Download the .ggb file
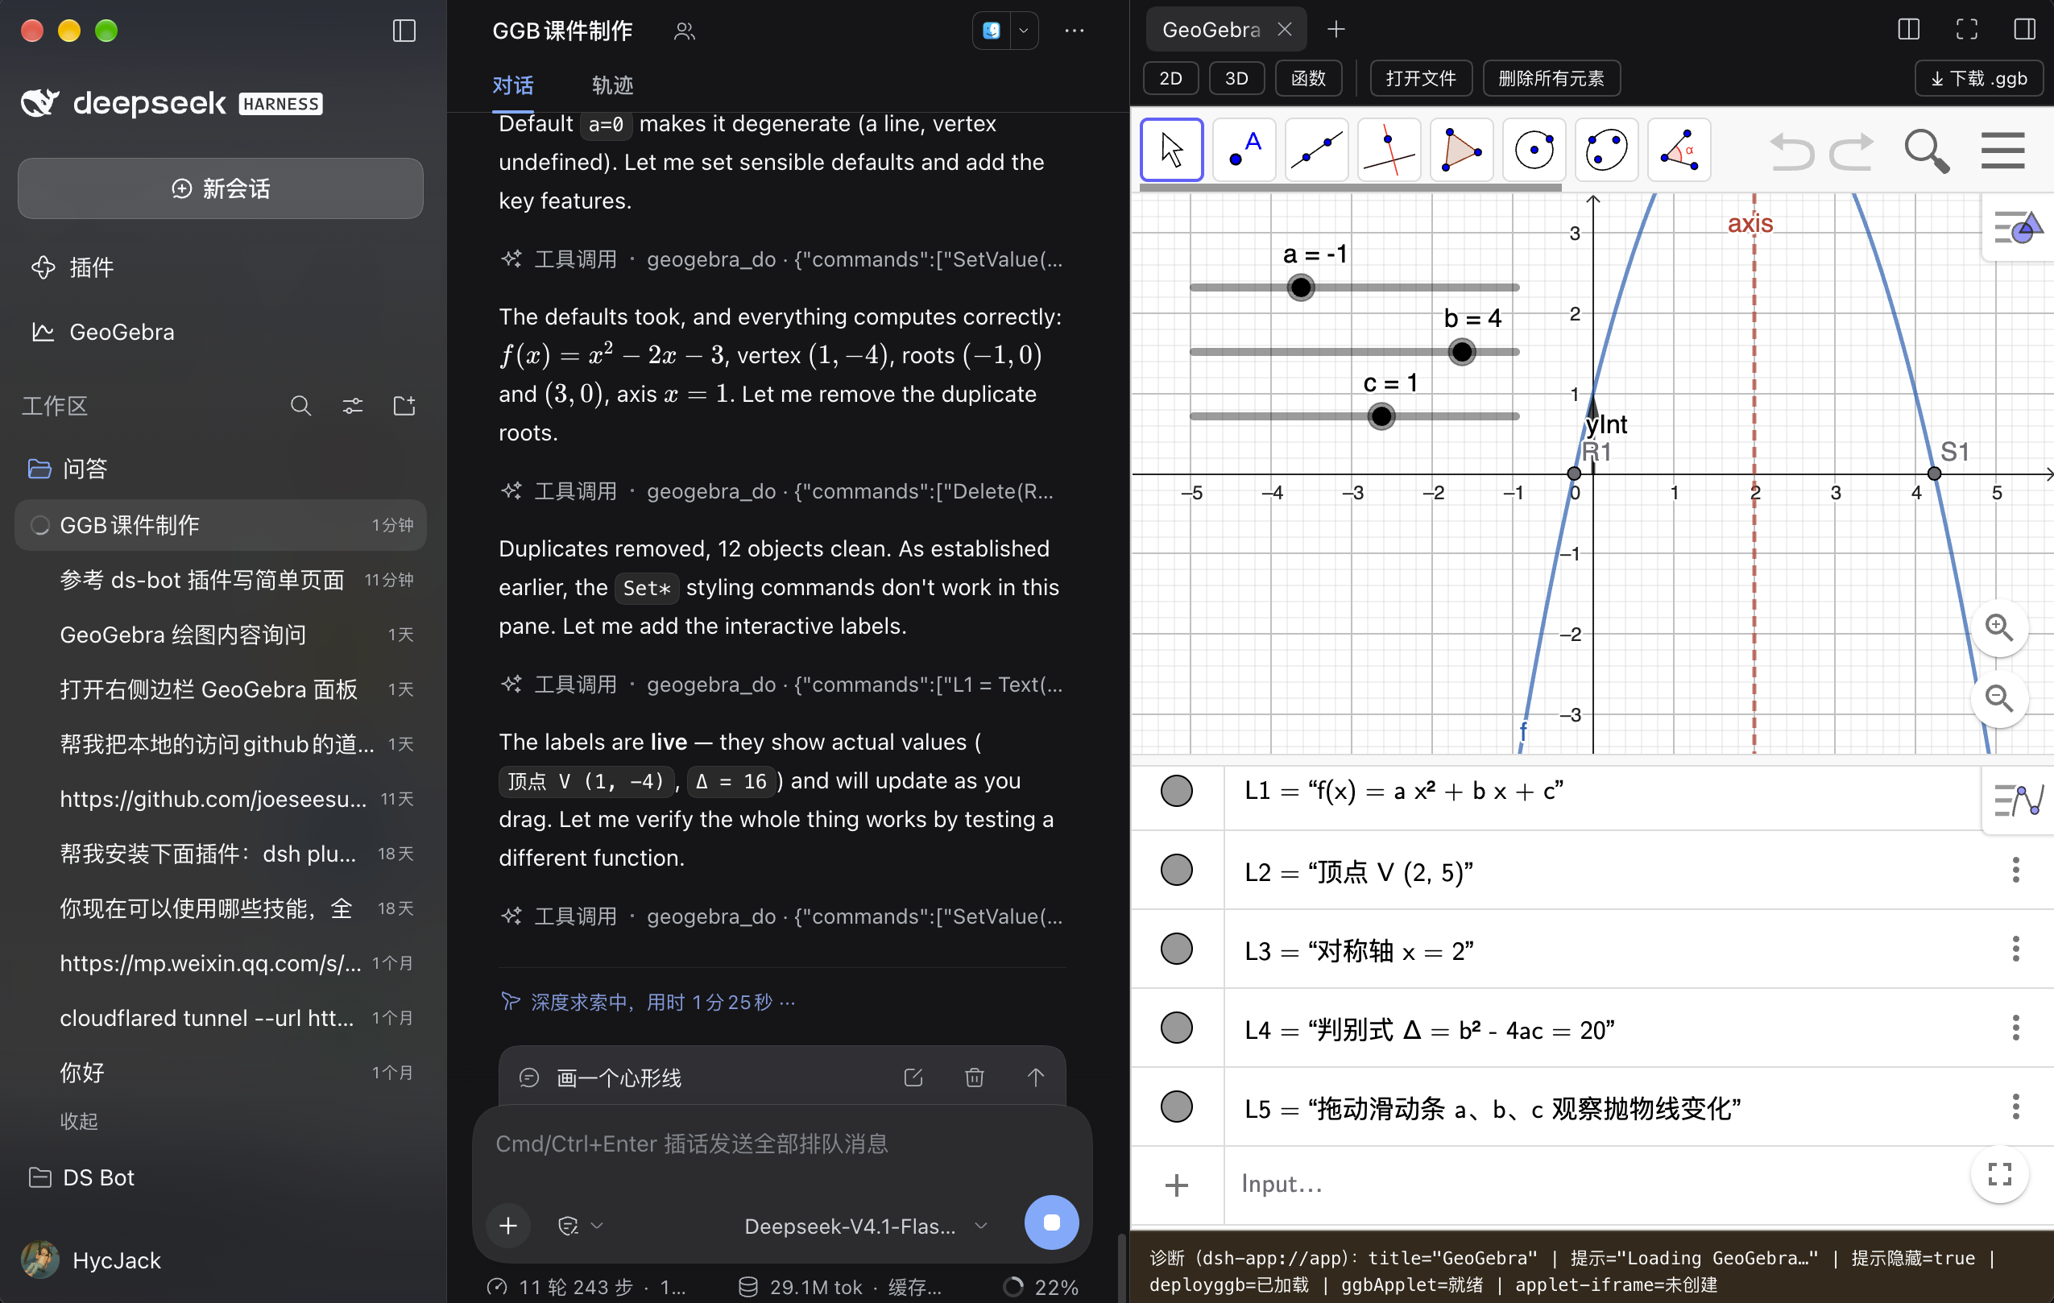The image size is (2054, 1303). pos(1978,78)
